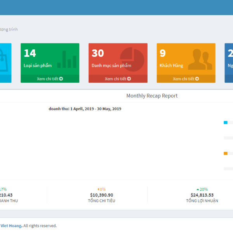Click the Danh mục sản phẩm label

tap(111, 66)
